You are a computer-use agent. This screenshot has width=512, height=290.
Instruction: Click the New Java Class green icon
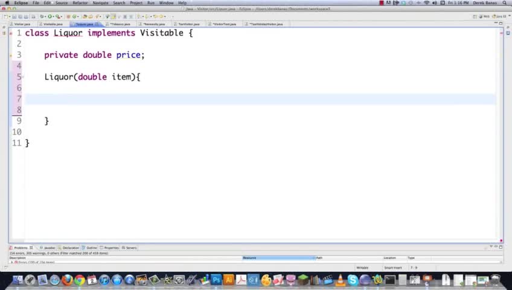[x=74, y=16]
